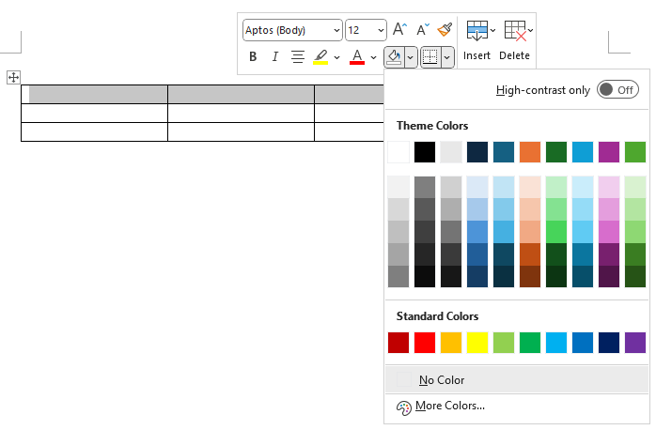Expand font color dropdown arrow

click(x=373, y=57)
